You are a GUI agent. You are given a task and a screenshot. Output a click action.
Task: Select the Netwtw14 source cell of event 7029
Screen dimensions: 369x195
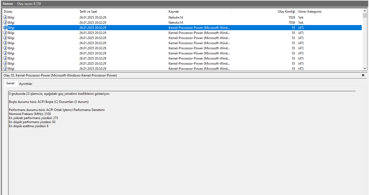click(x=176, y=18)
